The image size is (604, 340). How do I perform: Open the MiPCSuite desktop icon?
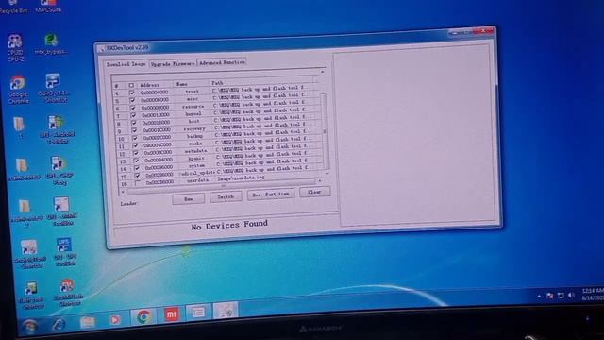pos(48,7)
